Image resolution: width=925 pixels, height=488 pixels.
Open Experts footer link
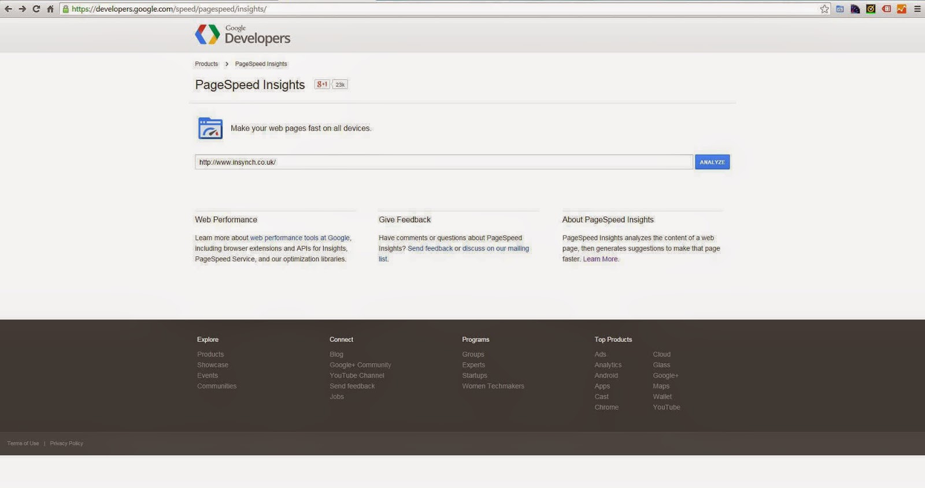pyautogui.click(x=473, y=365)
